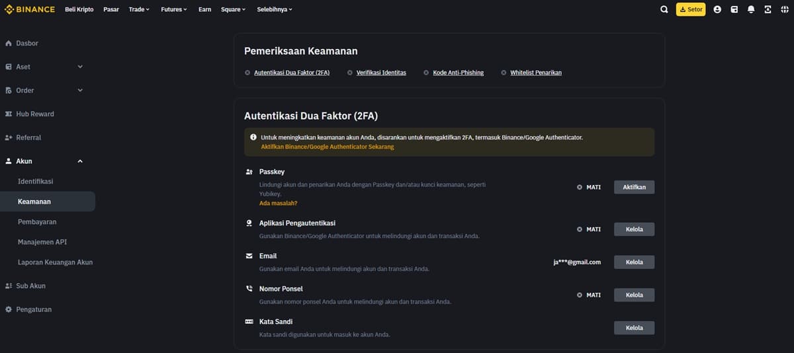Image resolution: width=794 pixels, height=353 pixels.
Task: Click the Kata Sandi password icon
Action: click(249, 322)
